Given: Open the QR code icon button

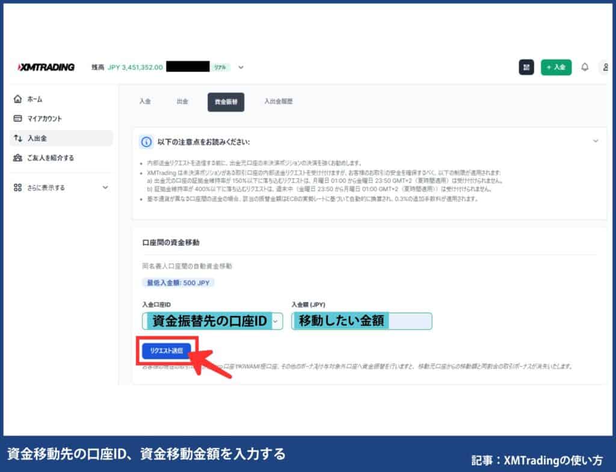Looking at the screenshot, I should [526, 67].
